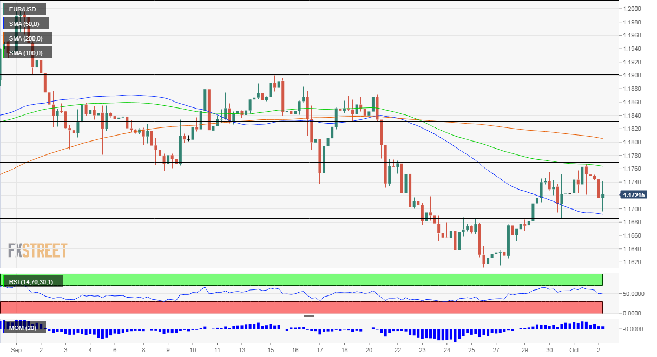Grab the divider handle above MOM pane
The width and height of the screenshot is (657, 357).
click(x=309, y=317)
